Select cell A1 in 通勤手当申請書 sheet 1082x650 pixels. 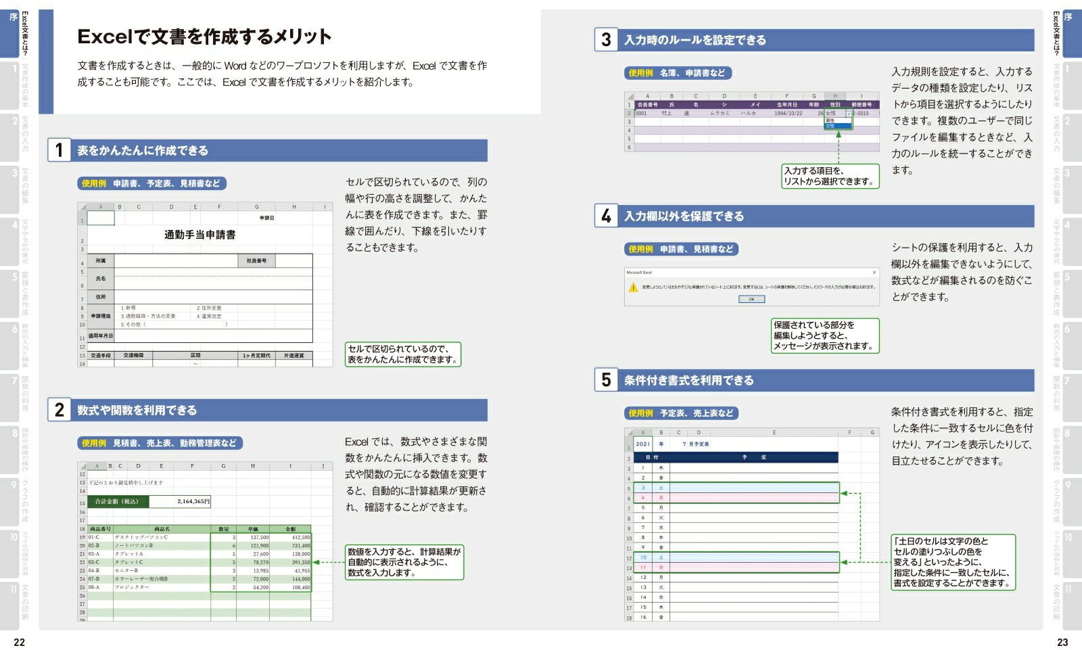coord(101,218)
